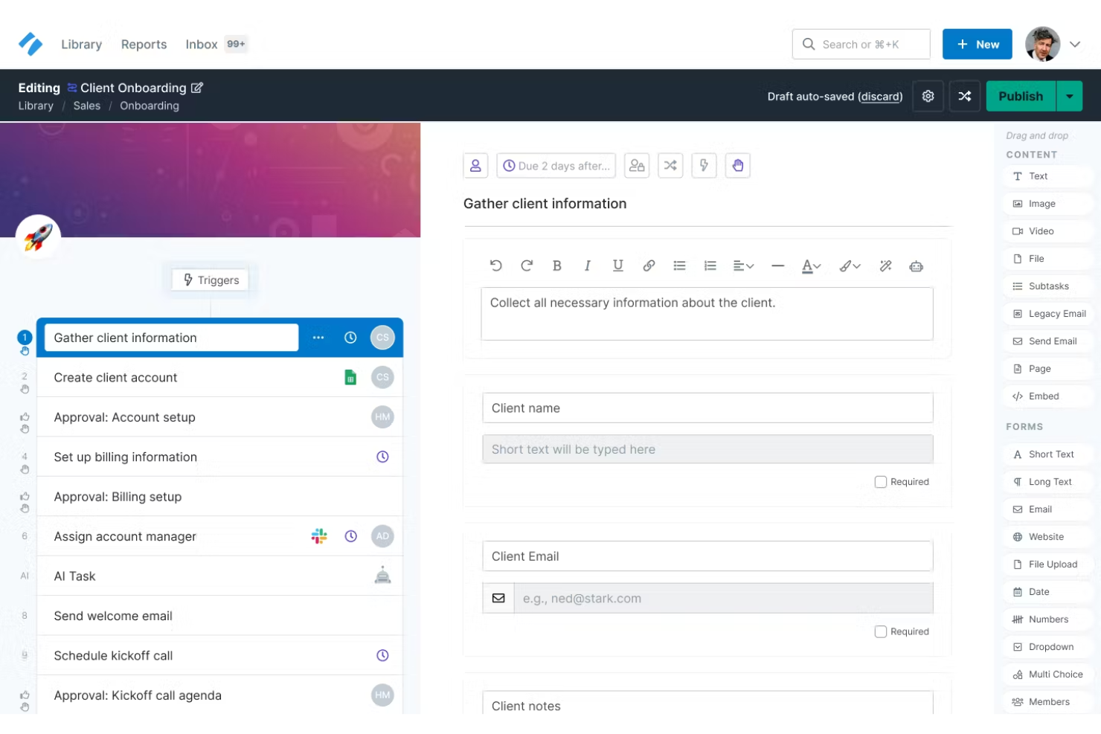
Task: Open workflow settings gear in the editing bar
Action: 928,96
